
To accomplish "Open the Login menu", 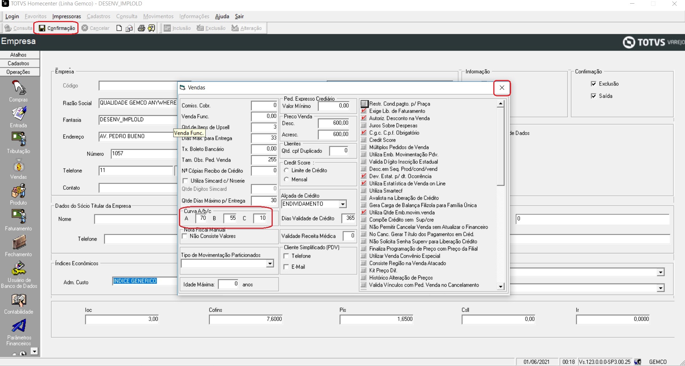I will pos(12,16).
